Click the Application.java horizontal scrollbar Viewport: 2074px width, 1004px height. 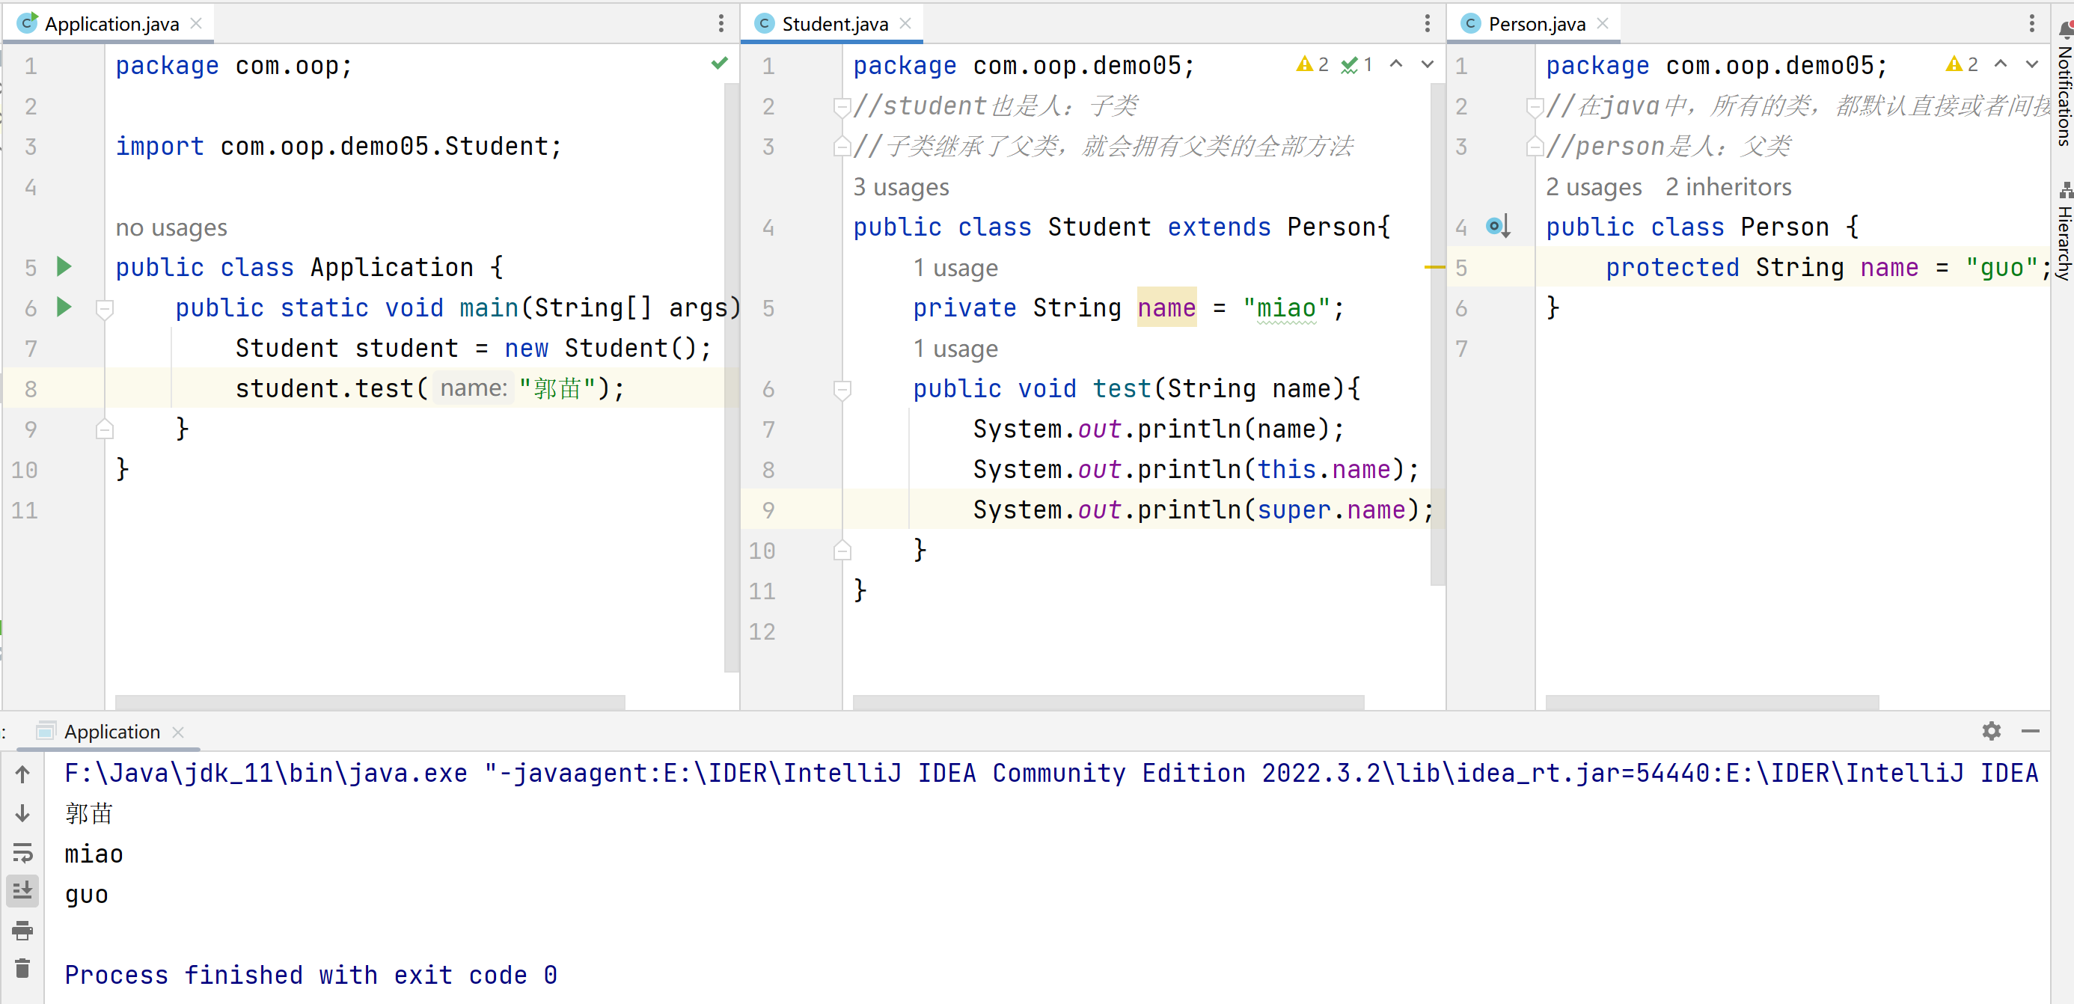point(370,701)
